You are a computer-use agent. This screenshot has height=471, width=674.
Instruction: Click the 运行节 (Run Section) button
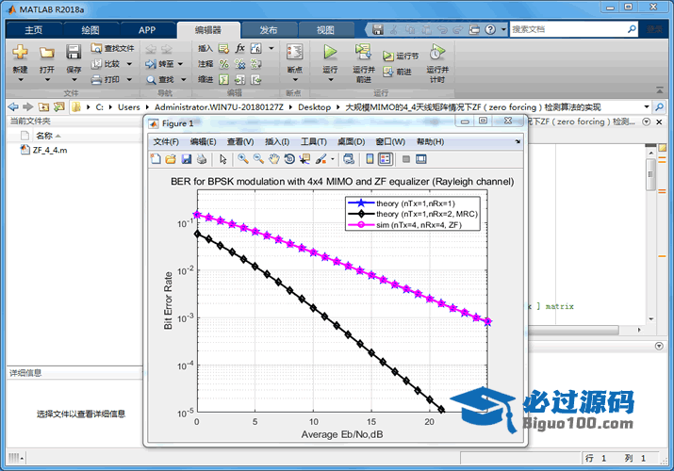pos(401,56)
